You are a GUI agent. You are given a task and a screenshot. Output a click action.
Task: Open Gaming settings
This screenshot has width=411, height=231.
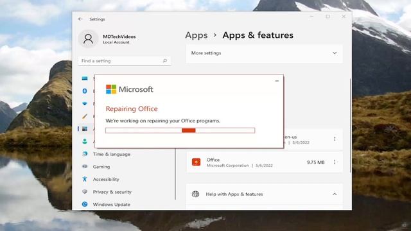[101, 167]
